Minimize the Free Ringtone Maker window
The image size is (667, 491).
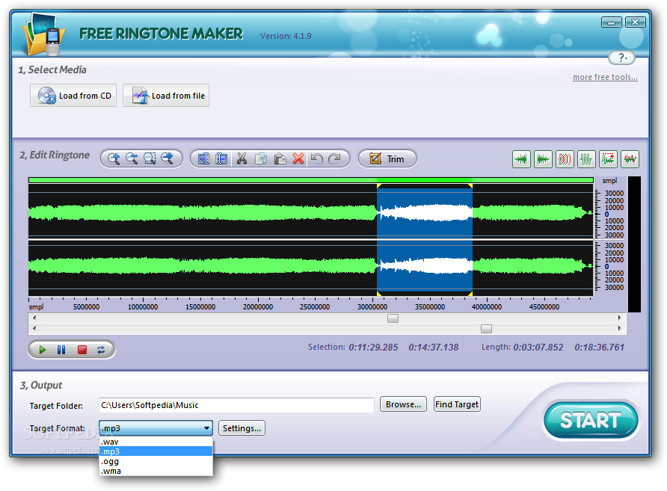click(x=611, y=22)
